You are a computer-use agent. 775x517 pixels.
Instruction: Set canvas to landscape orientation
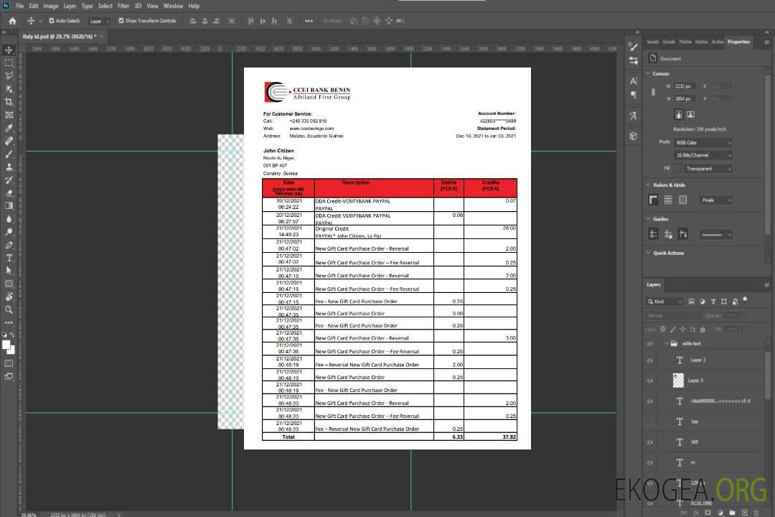690,114
